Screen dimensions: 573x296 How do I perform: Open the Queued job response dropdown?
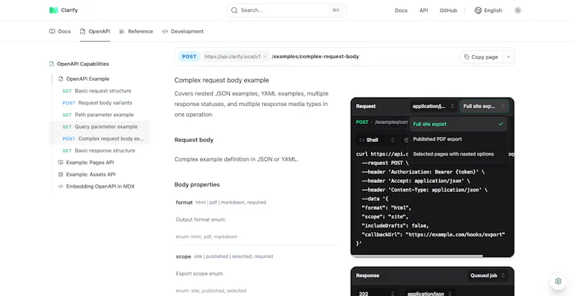click(x=488, y=275)
